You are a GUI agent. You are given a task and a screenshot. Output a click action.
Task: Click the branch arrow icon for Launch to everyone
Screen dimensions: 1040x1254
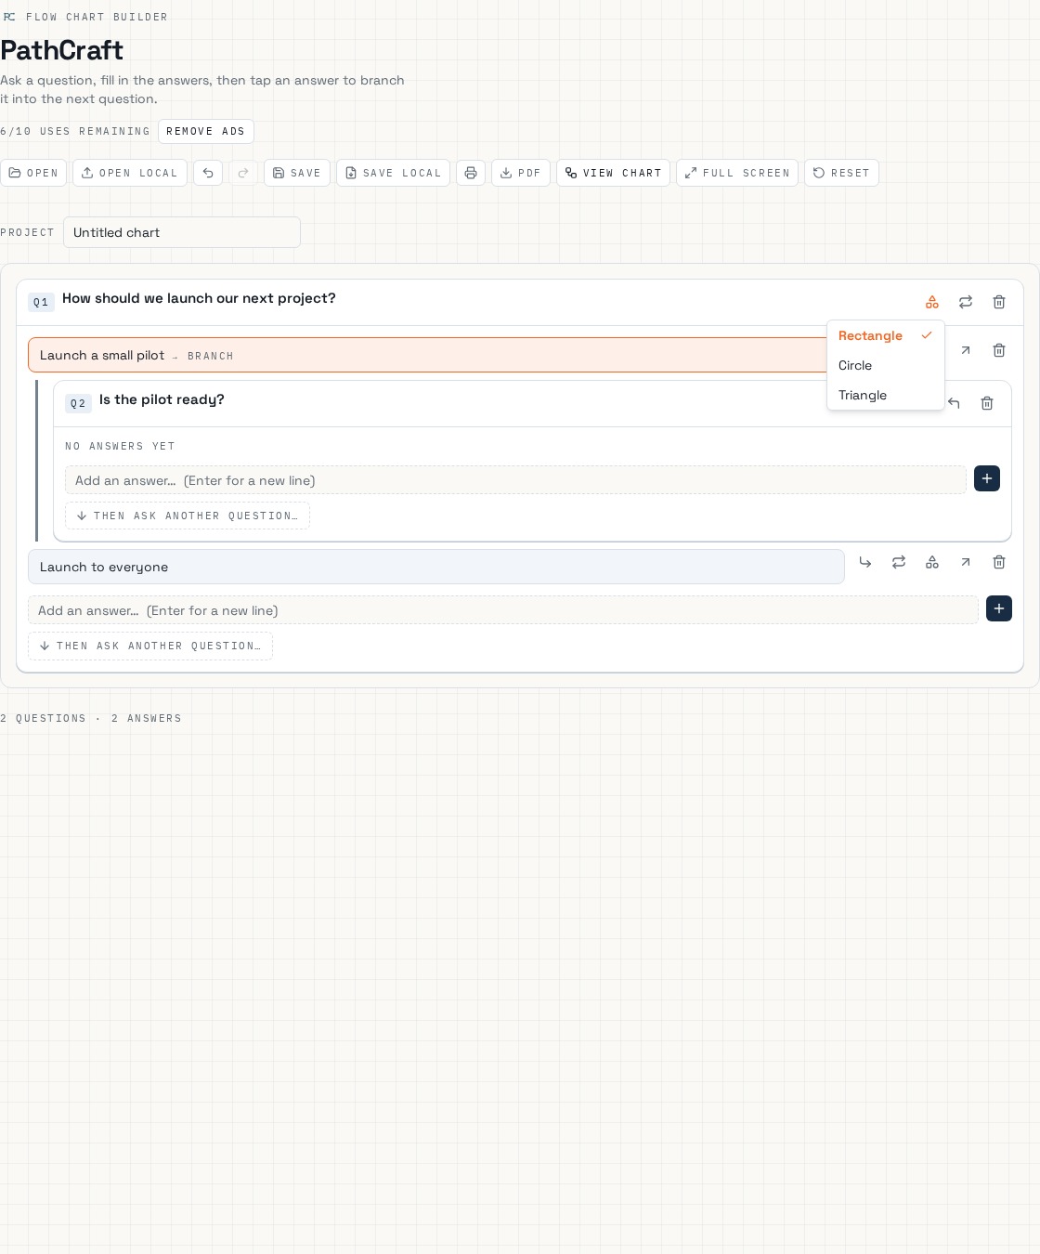tap(865, 562)
